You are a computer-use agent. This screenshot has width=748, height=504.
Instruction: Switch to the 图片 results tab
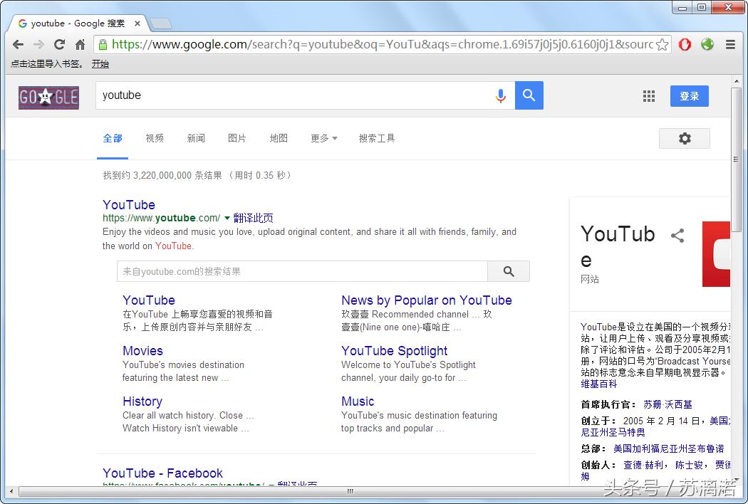pos(237,138)
